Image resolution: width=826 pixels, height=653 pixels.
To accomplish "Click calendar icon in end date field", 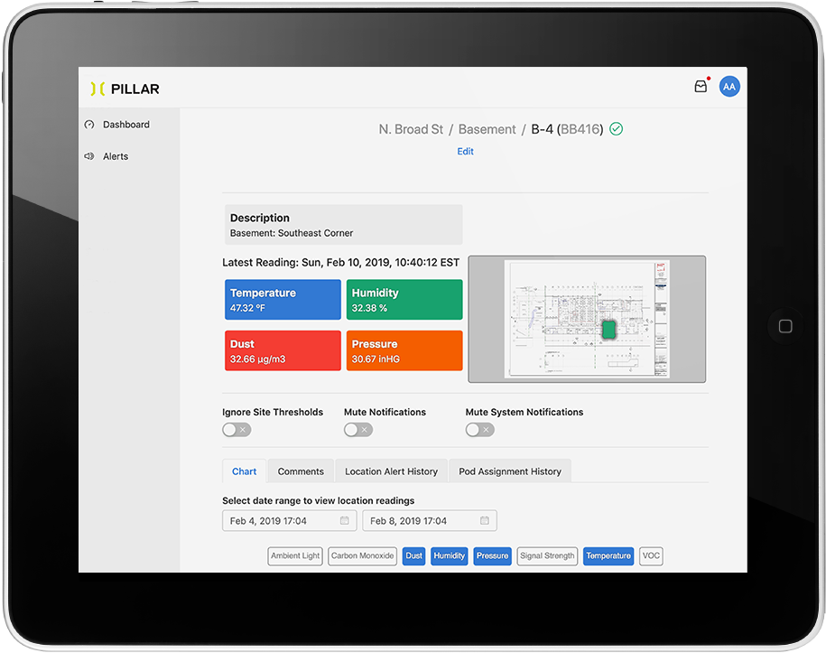I will pyautogui.click(x=485, y=521).
